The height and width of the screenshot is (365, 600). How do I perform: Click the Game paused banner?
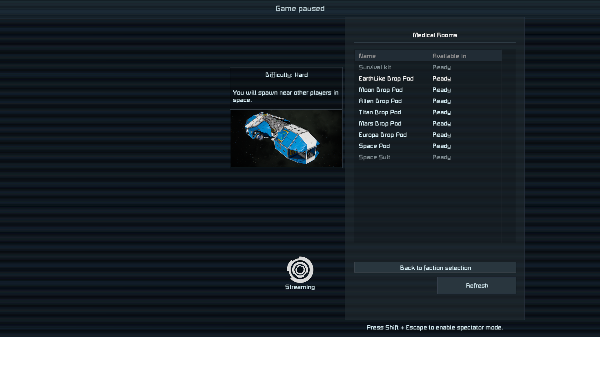[x=300, y=9]
